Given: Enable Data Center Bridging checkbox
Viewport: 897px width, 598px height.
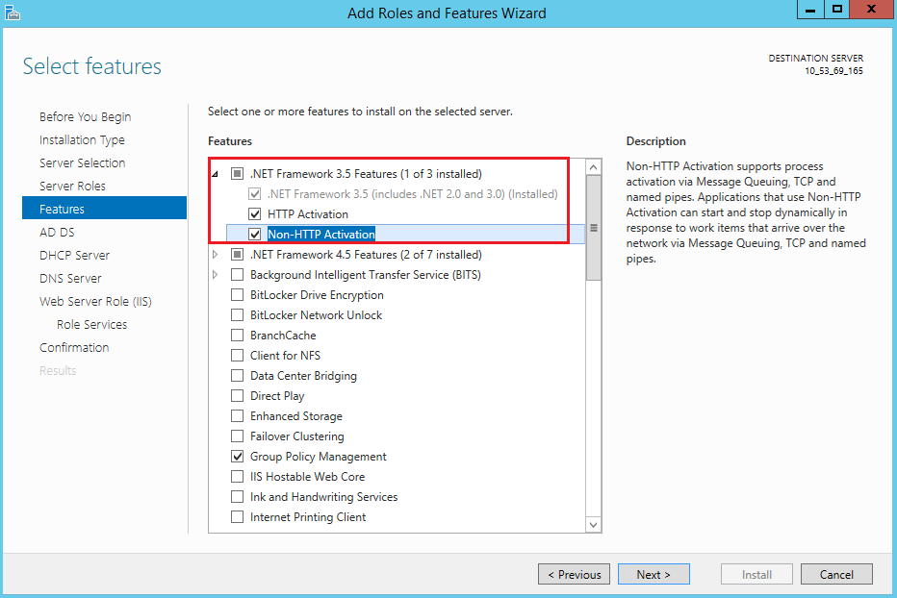Looking at the screenshot, I should tap(237, 376).
